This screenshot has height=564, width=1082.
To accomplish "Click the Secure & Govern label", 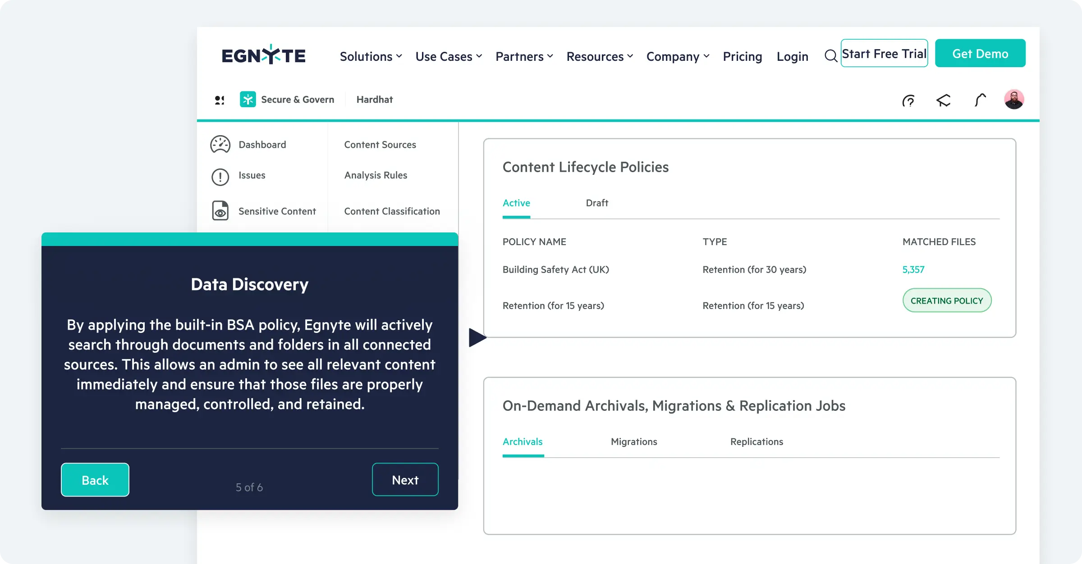I will pos(298,100).
